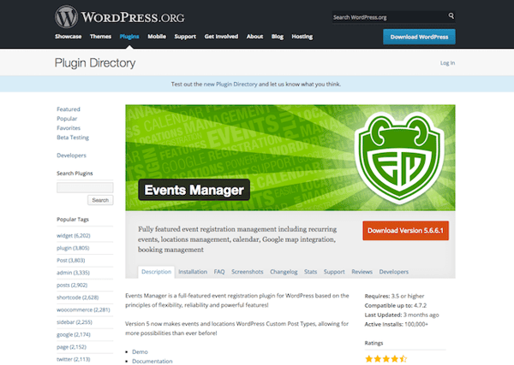Open the Demo link

(x=140, y=352)
